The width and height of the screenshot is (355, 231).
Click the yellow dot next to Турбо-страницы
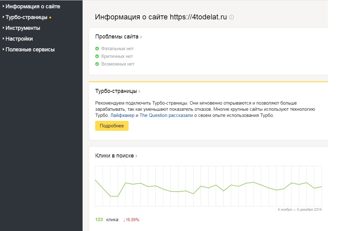50,18
